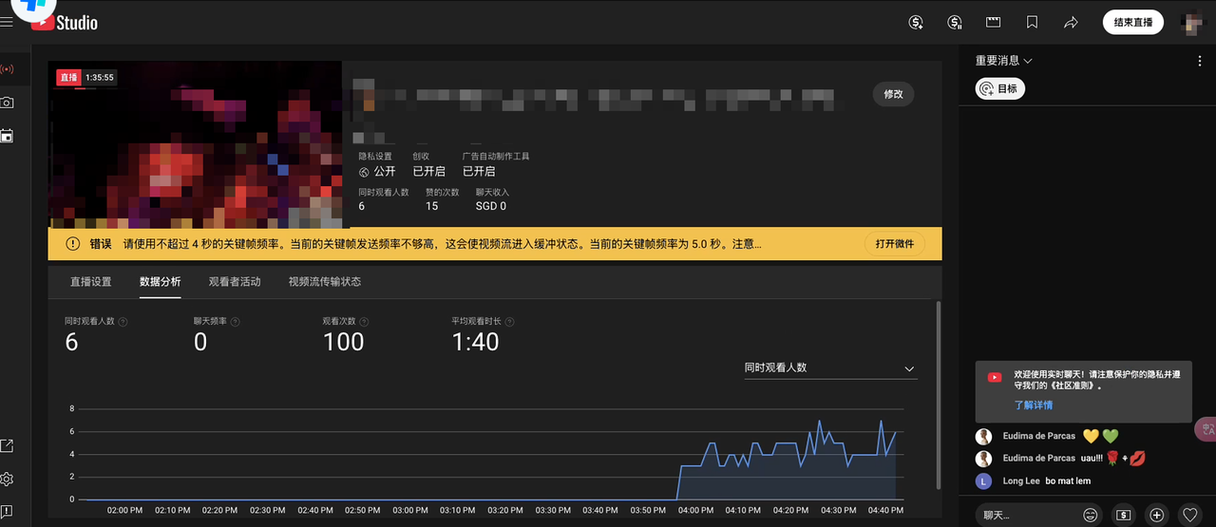Click help icon next to 同时观看人数 metric
The image size is (1216, 527).
tap(123, 322)
